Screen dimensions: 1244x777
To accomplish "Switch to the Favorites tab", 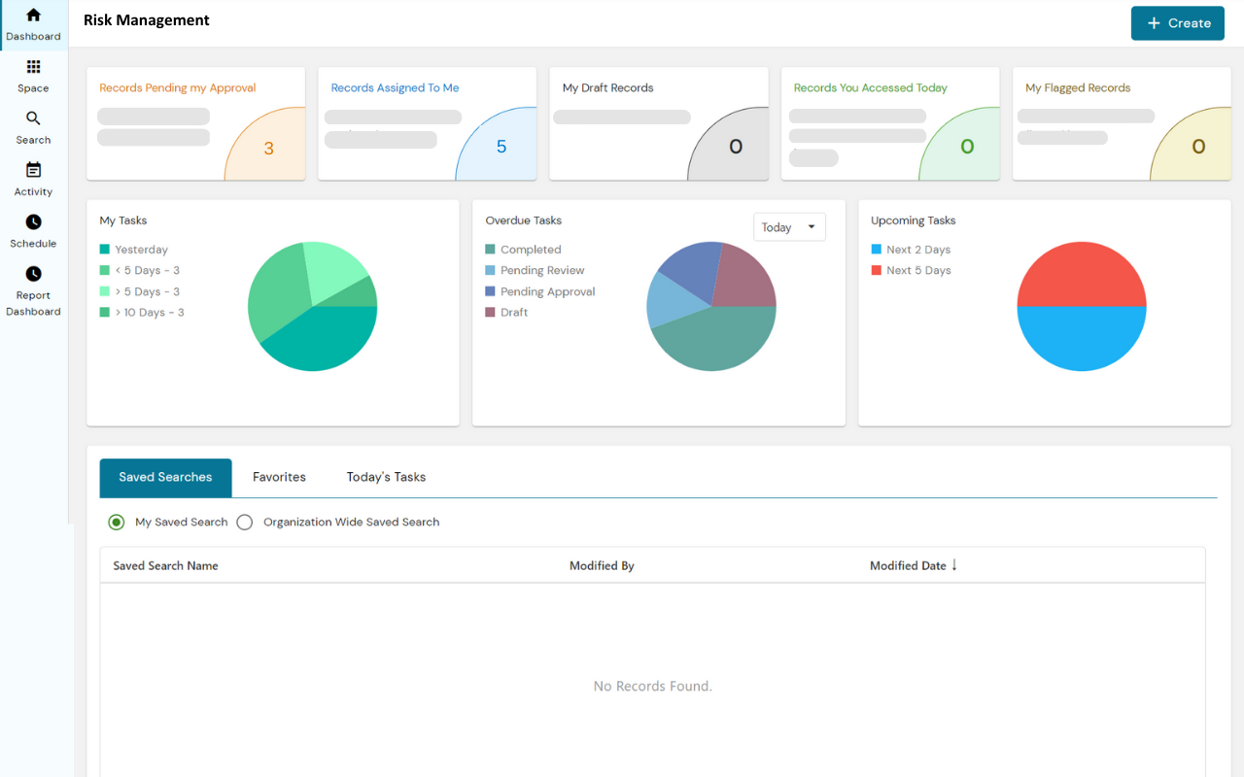I will 279,477.
